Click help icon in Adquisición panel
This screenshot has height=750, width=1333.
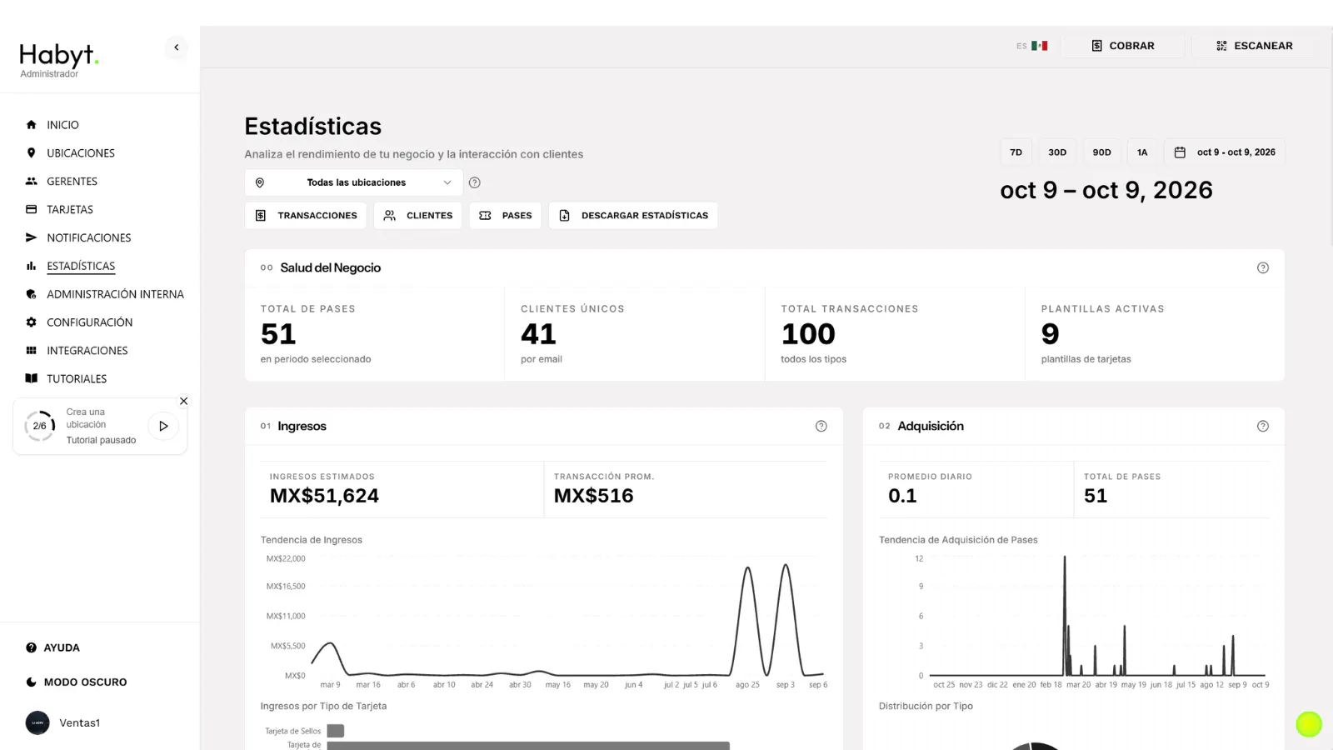[1263, 426]
